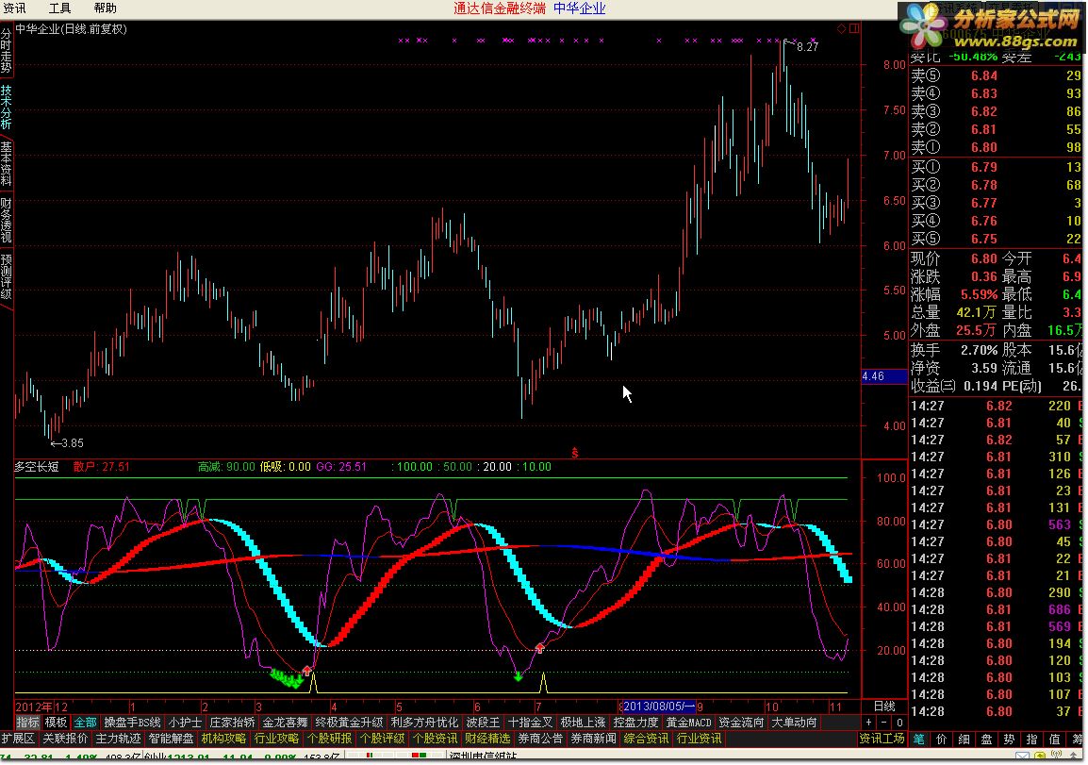Open the 工具 menu
The image size is (1088, 765).
pos(59,8)
